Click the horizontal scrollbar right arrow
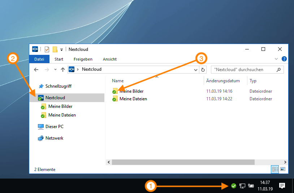Screen dimensions: 294x193 tap(285, 162)
